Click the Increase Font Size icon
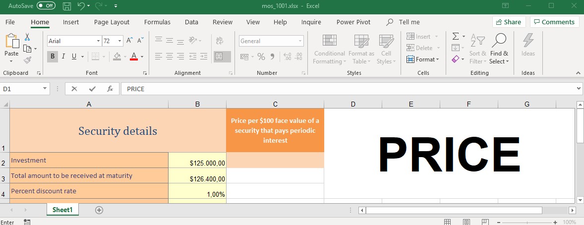The height and width of the screenshot is (225, 584). 129,41
